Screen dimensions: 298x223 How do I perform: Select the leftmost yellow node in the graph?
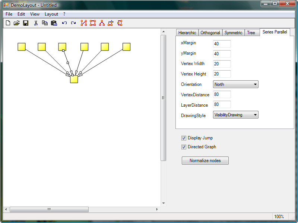coord(22,47)
